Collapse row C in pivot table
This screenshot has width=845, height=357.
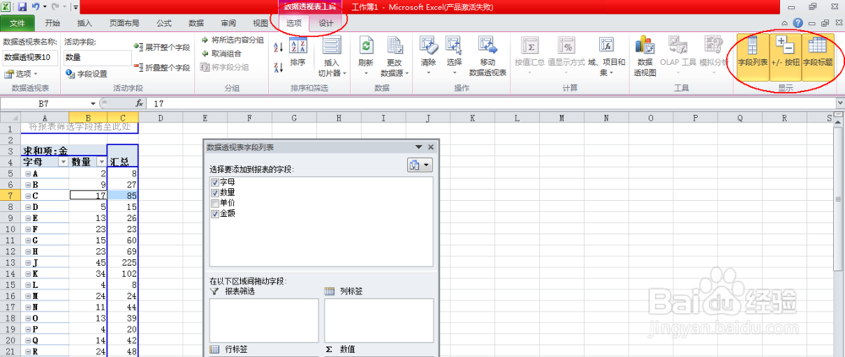pyautogui.click(x=28, y=195)
